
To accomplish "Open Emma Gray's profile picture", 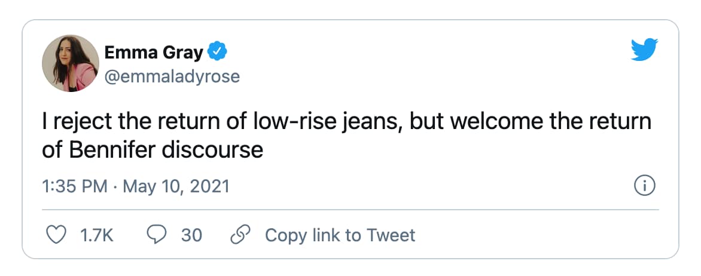I will coord(71,63).
